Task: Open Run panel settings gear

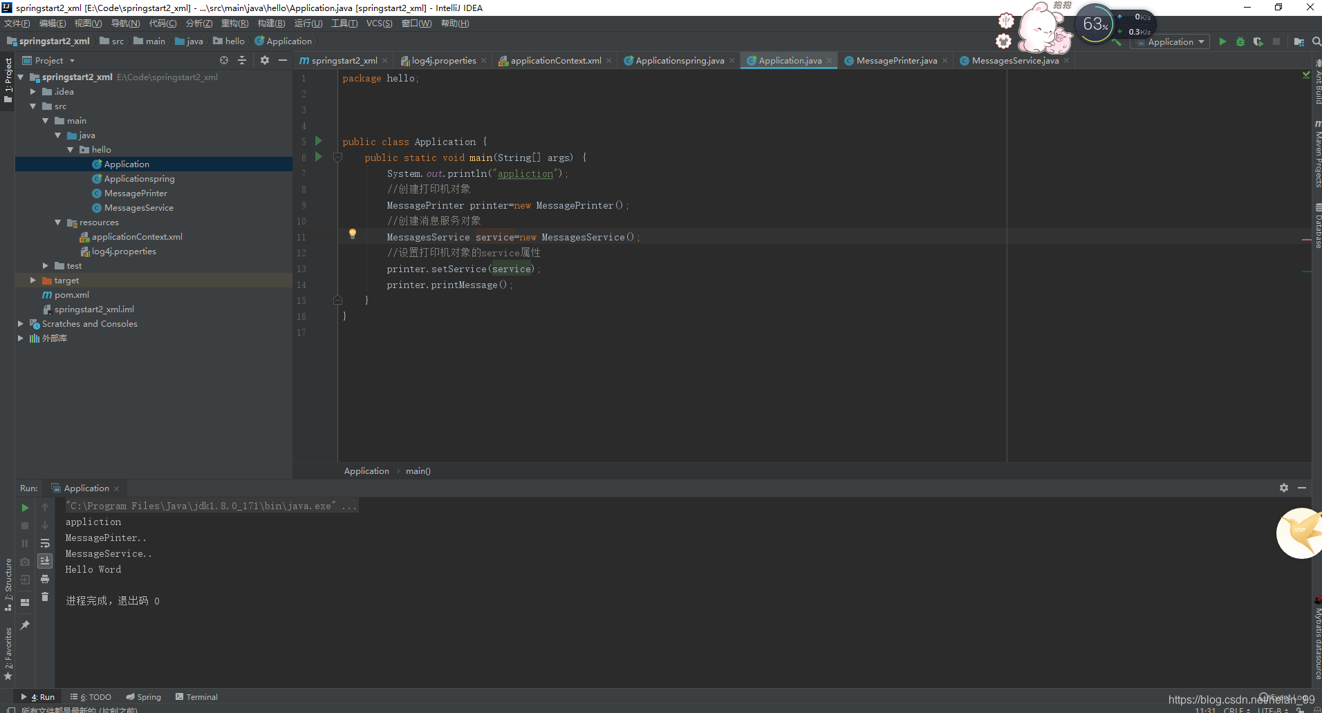Action: 1284,488
